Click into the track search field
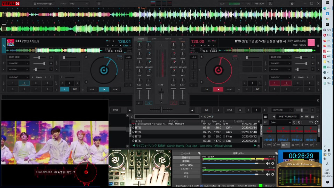334x188 pixels. click(167, 117)
